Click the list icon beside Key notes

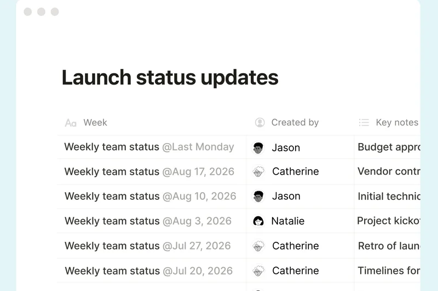click(x=364, y=123)
